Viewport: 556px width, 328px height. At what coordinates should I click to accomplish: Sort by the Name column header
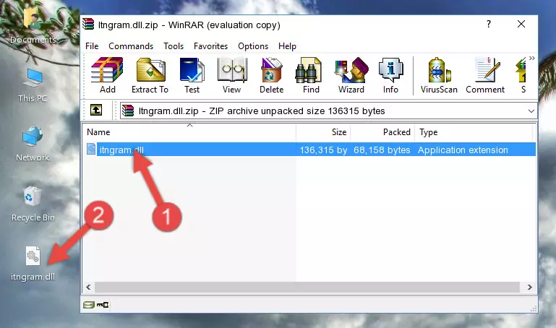[x=189, y=132]
